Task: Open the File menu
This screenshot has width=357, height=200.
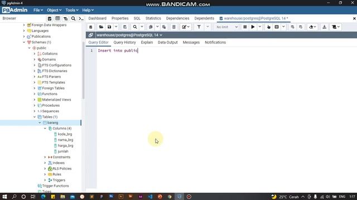Action: tap(38, 10)
